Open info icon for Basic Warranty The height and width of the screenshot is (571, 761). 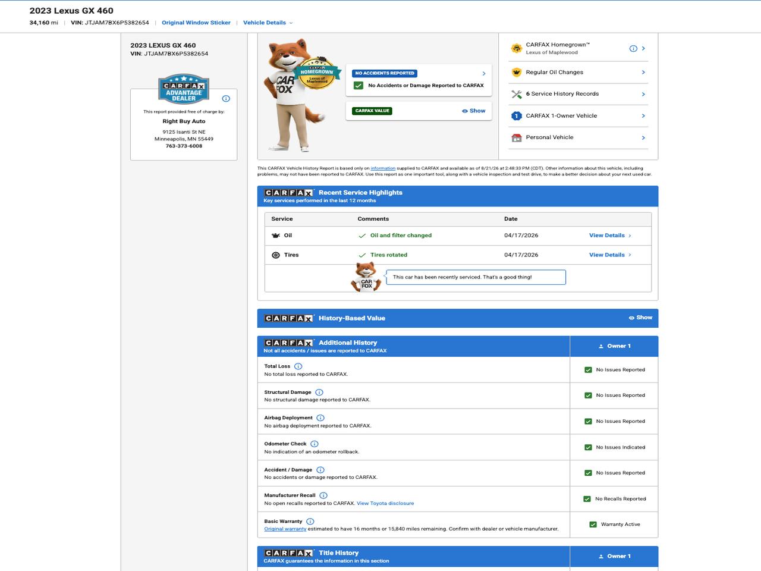coord(310,522)
